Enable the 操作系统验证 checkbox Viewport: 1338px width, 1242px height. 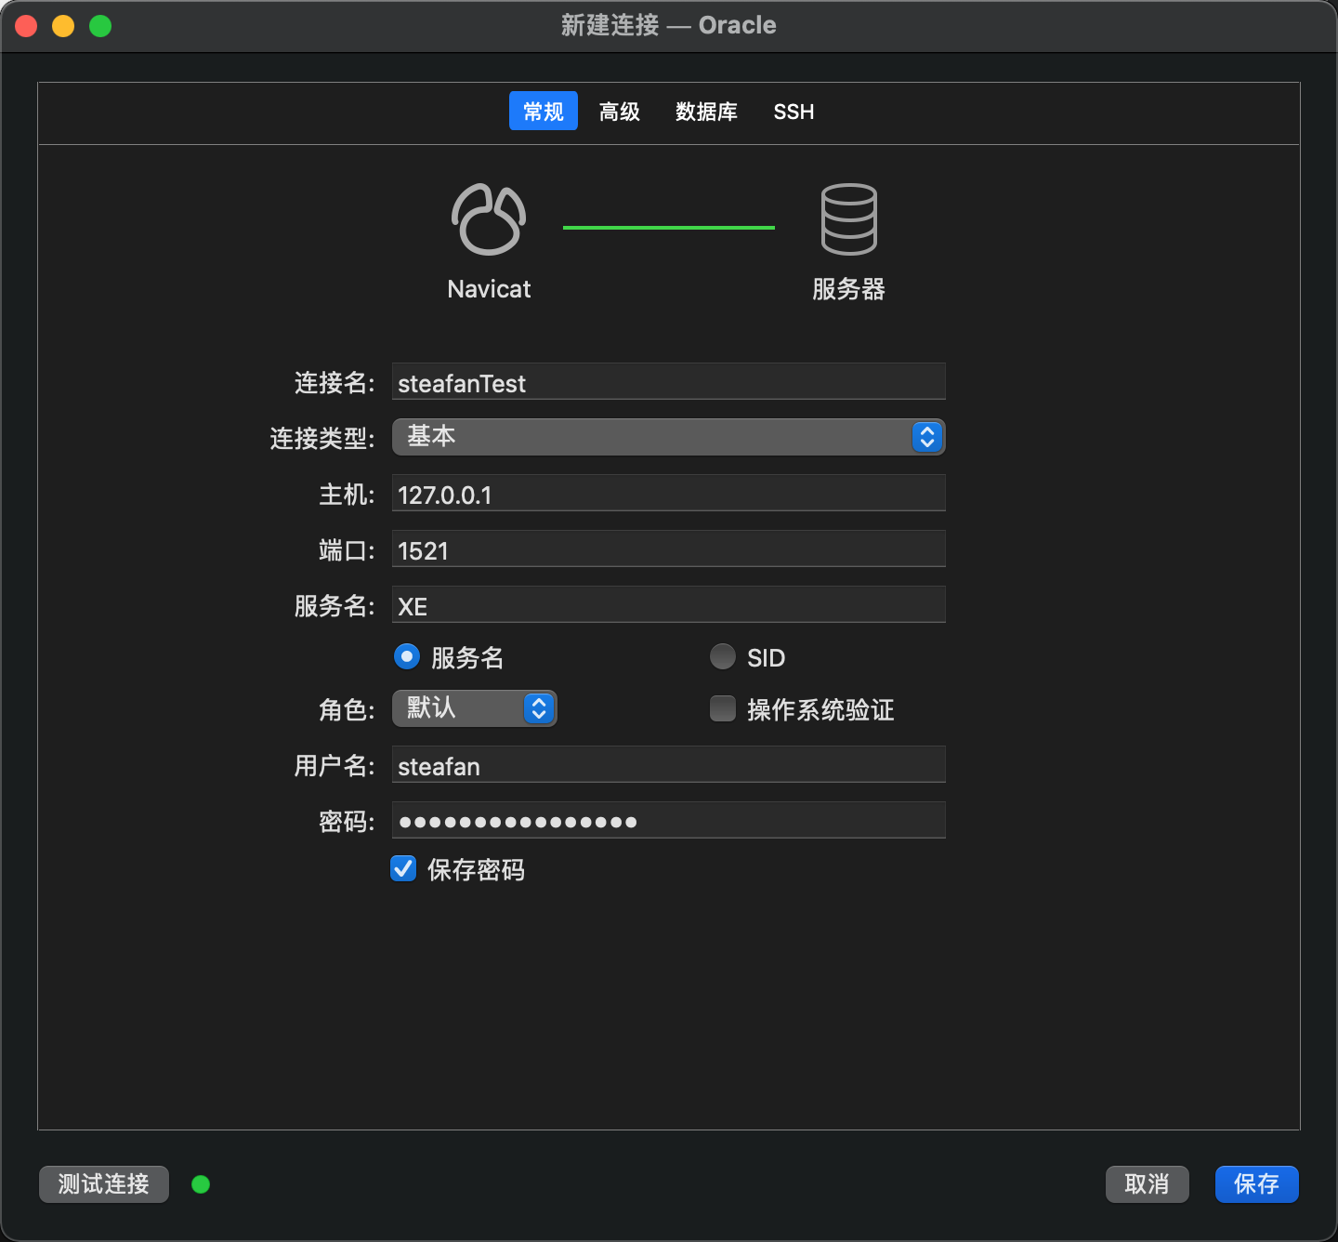pyautogui.click(x=723, y=709)
